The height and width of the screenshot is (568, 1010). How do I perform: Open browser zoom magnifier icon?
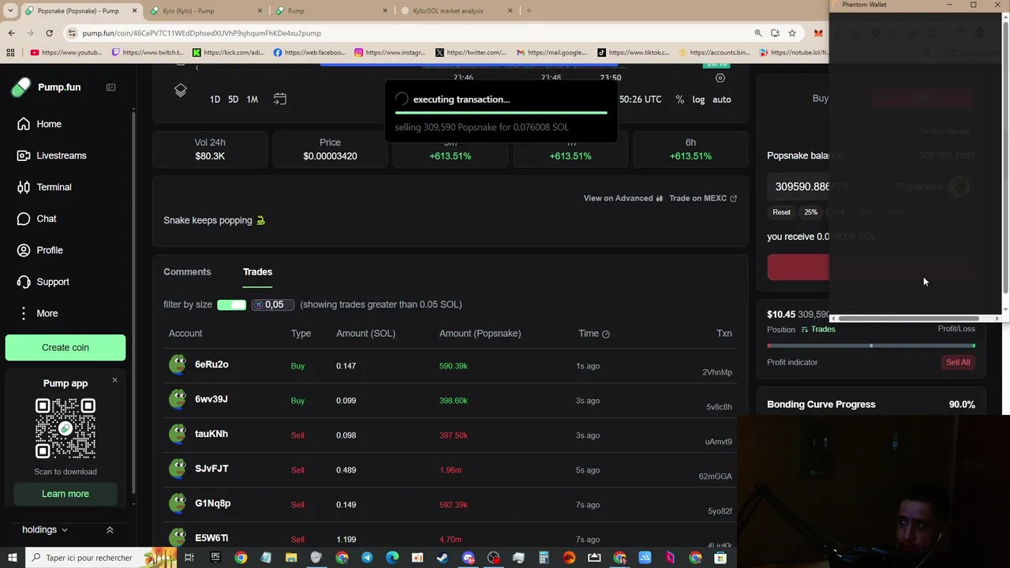point(758,33)
